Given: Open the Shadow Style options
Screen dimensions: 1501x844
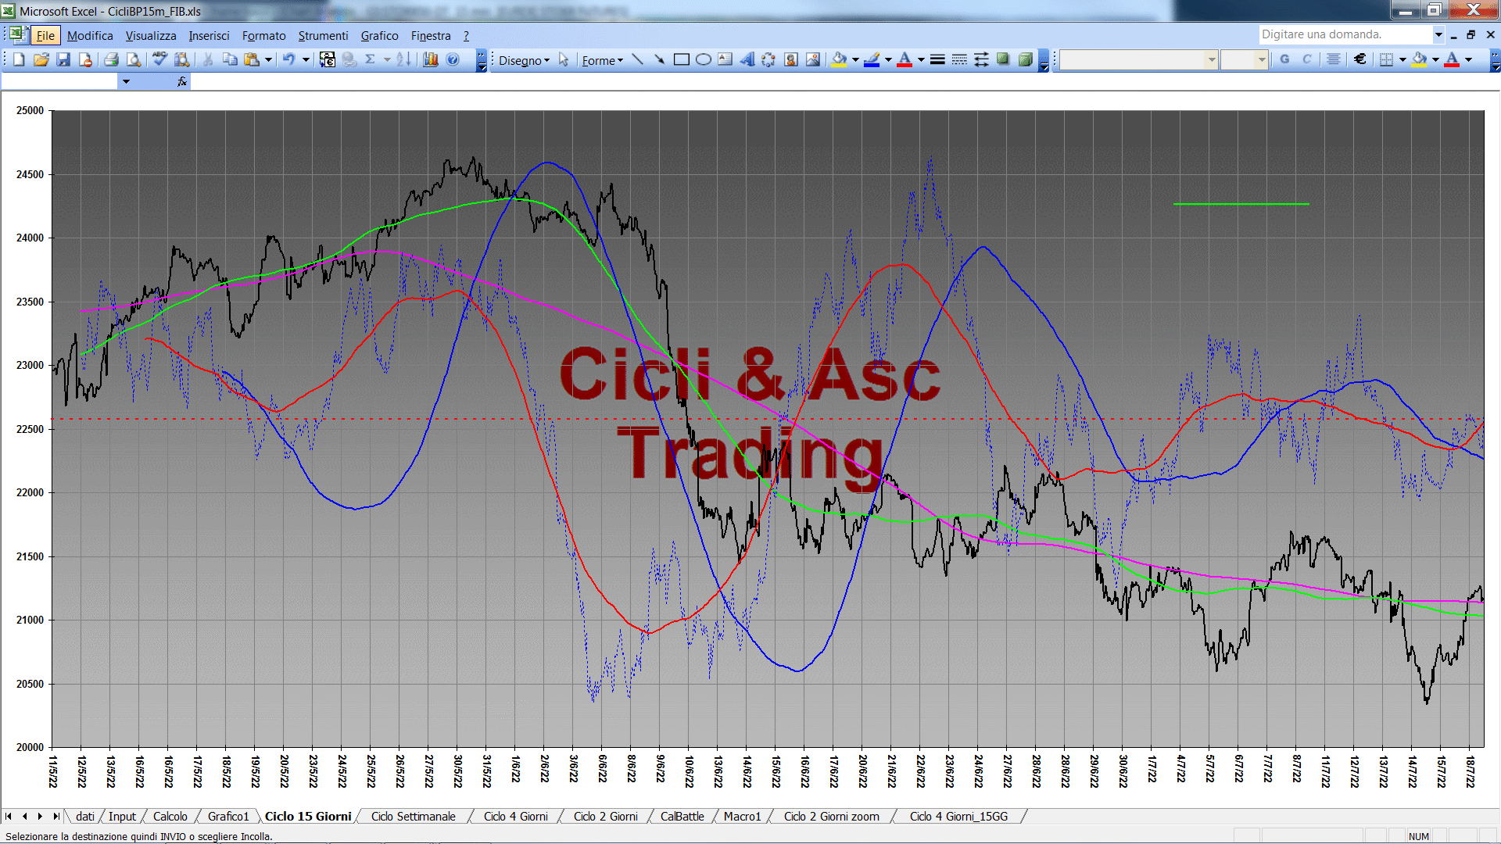Looking at the screenshot, I should coord(1003,60).
